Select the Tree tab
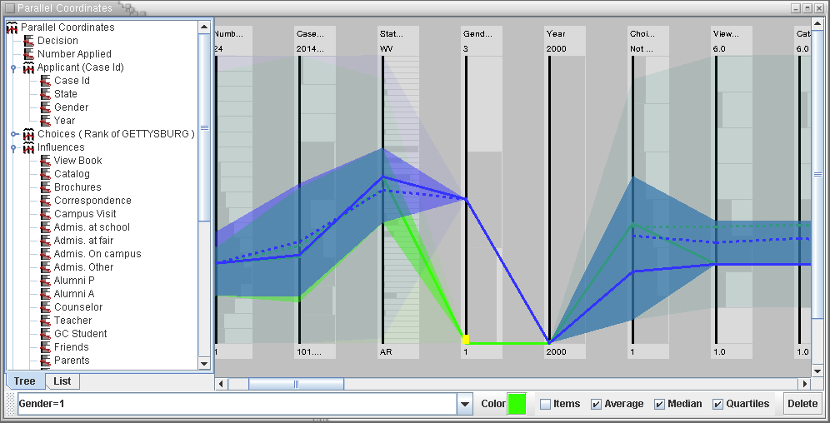This screenshot has width=830, height=423. [x=24, y=381]
